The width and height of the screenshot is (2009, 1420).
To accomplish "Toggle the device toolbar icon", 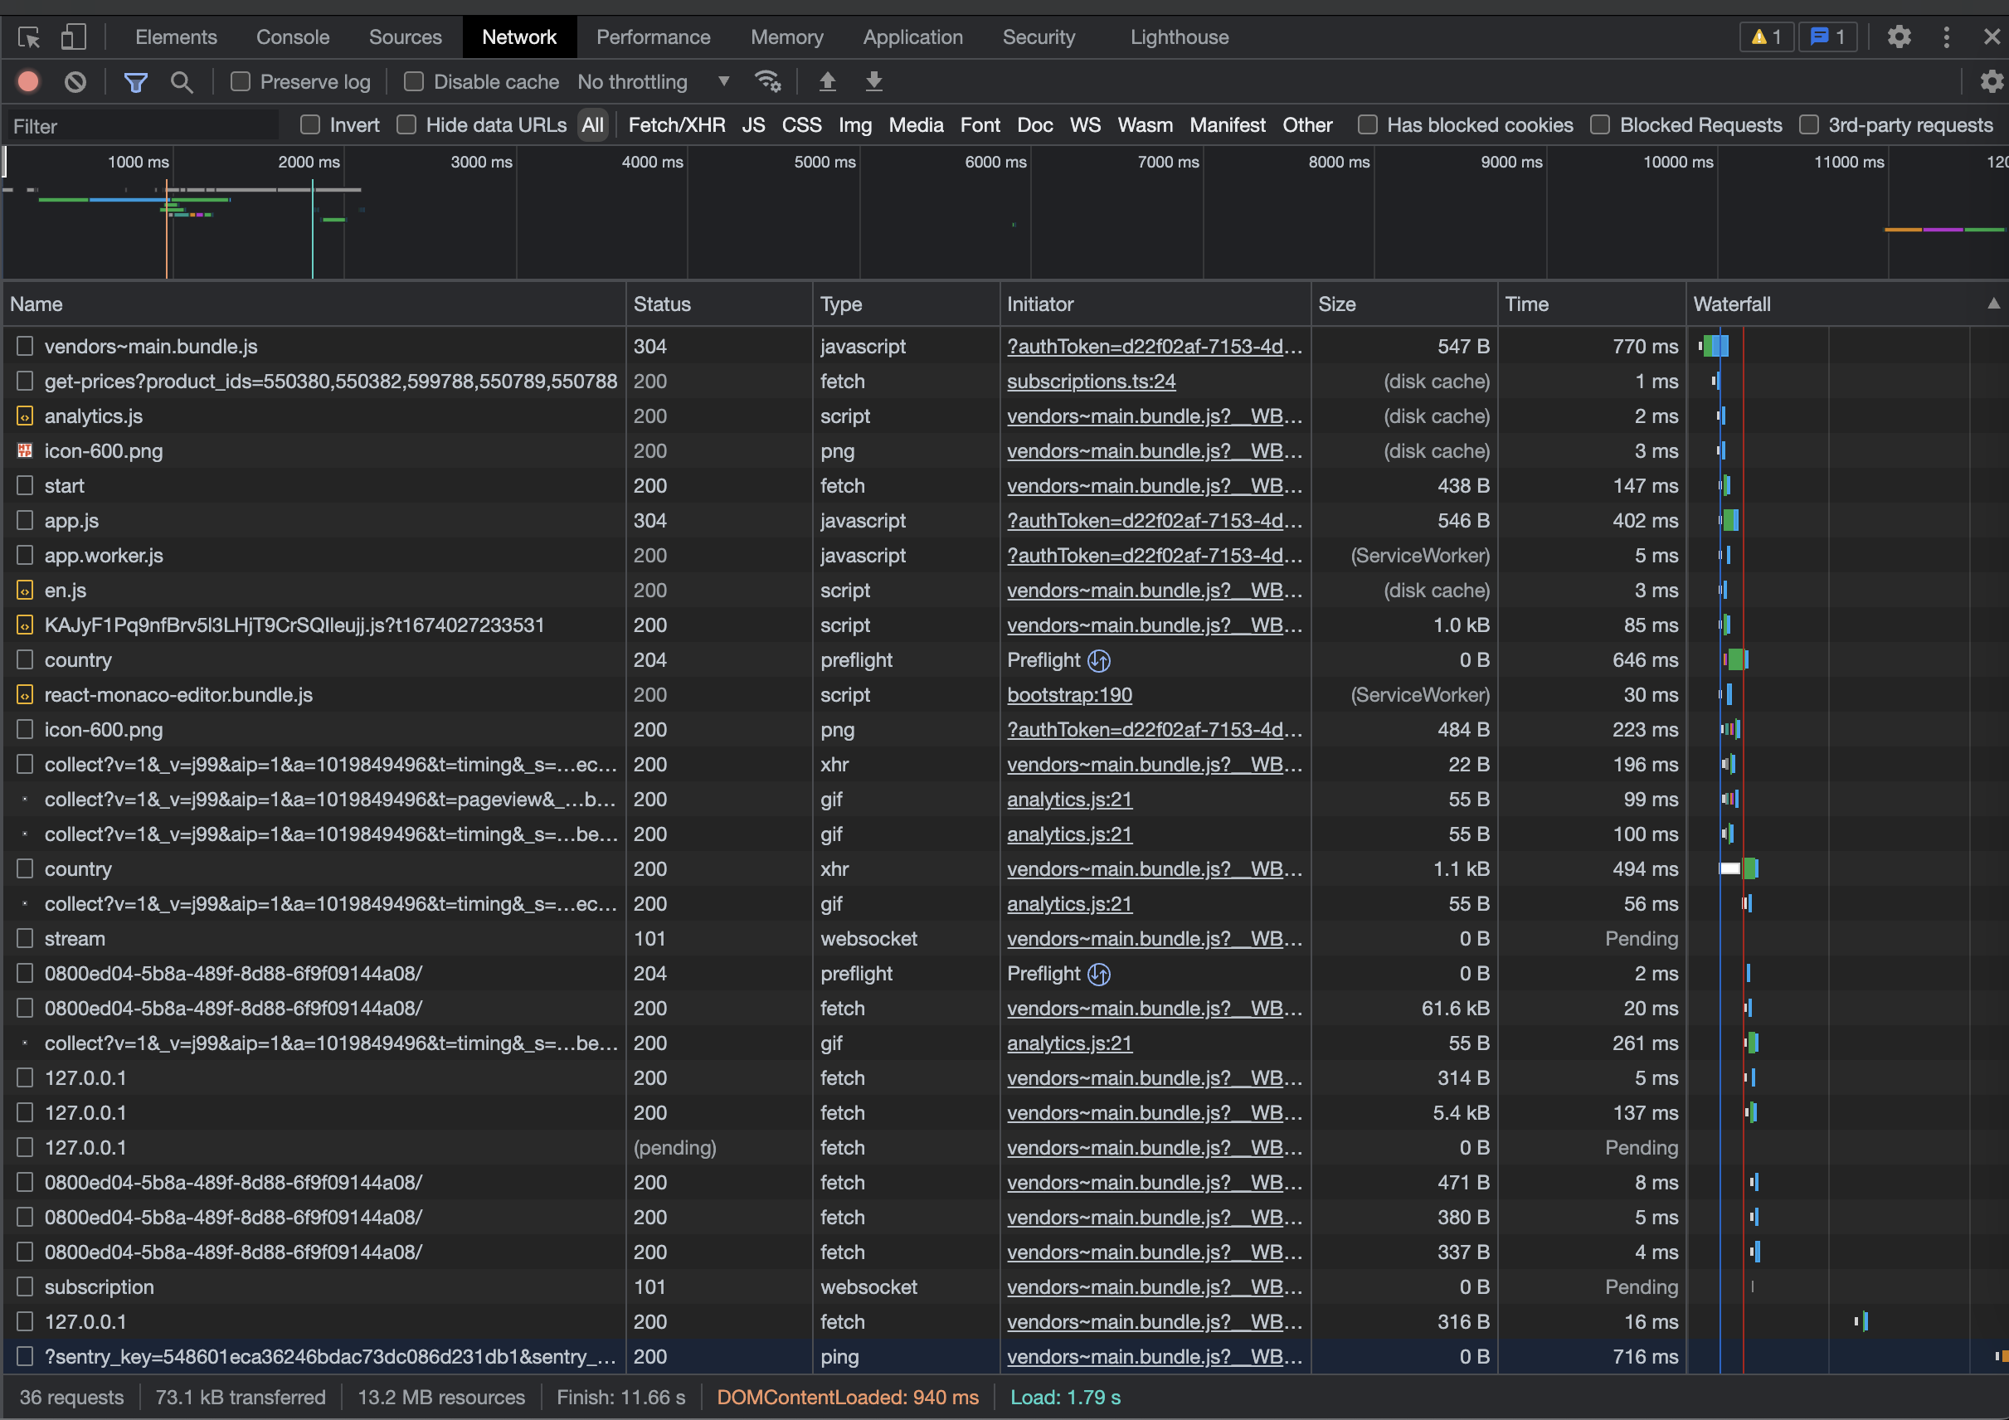I will 74,37.
